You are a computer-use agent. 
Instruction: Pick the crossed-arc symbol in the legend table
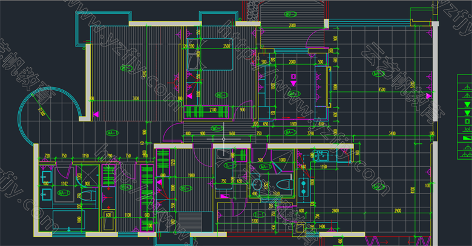click(467, 129)
